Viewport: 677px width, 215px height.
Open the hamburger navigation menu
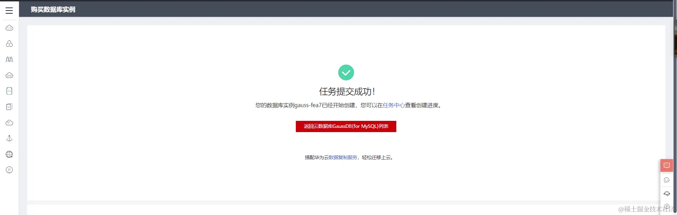tap(9, 11)
